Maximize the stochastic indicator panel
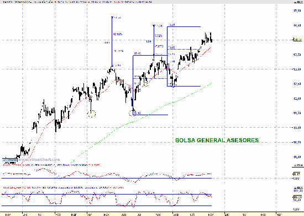 click(x=298, y=187)
